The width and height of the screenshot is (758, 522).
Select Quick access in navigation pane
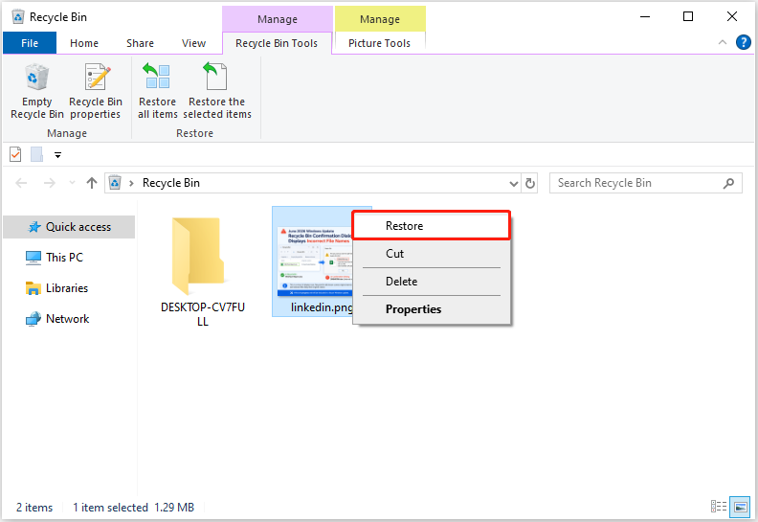coord(69,227)
